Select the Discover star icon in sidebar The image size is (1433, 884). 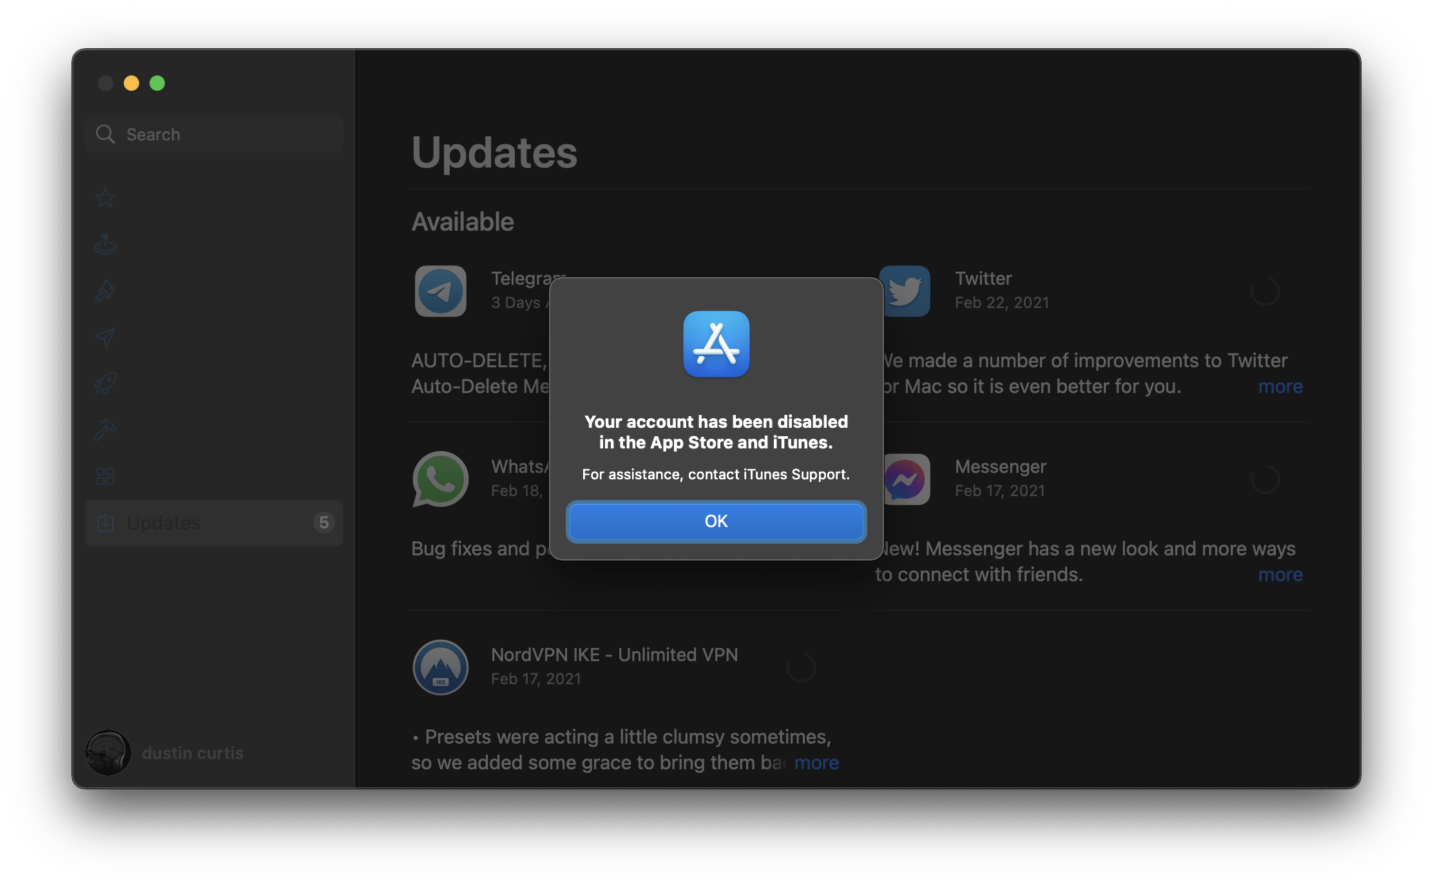(x=105, y=197)
